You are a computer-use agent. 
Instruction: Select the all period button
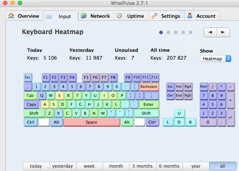coord(223,166)
